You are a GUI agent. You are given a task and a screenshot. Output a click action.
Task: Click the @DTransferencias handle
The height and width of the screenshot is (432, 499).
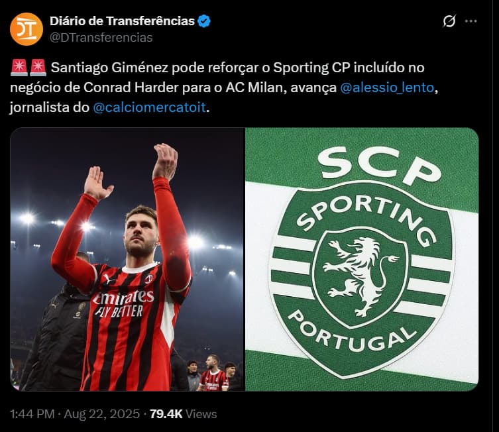click(x=101, y=38)
